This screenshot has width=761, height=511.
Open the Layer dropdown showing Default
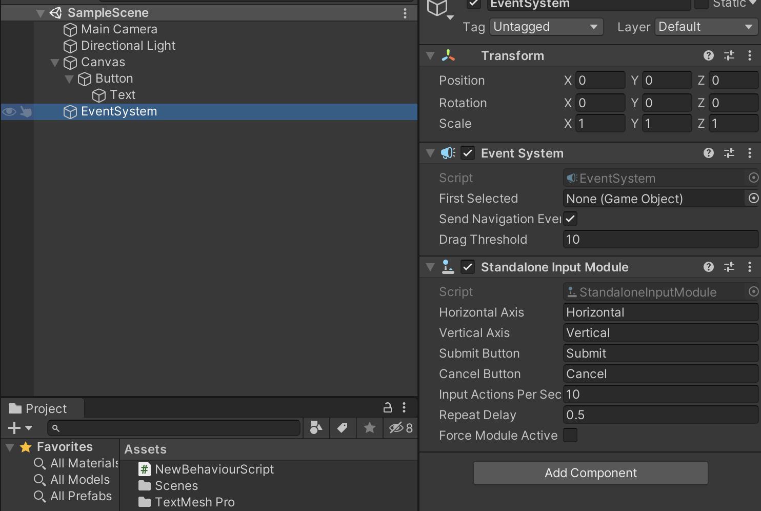coord(707,27)
